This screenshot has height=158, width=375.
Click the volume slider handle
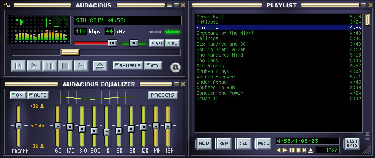112,43
